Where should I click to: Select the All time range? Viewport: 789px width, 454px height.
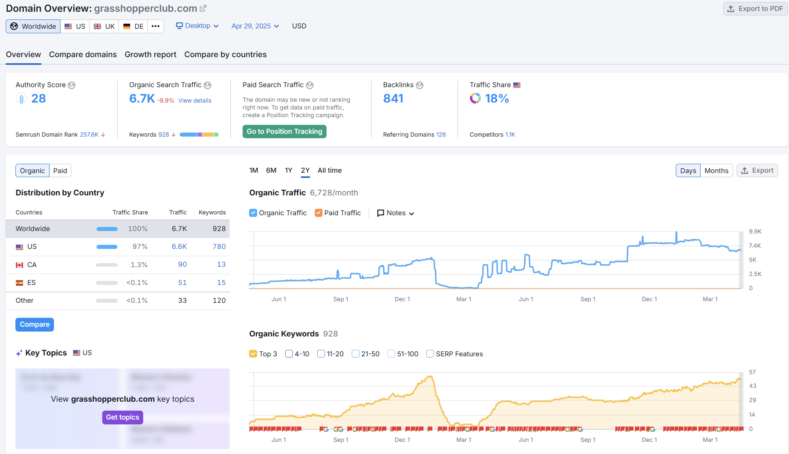coord(330,171)
